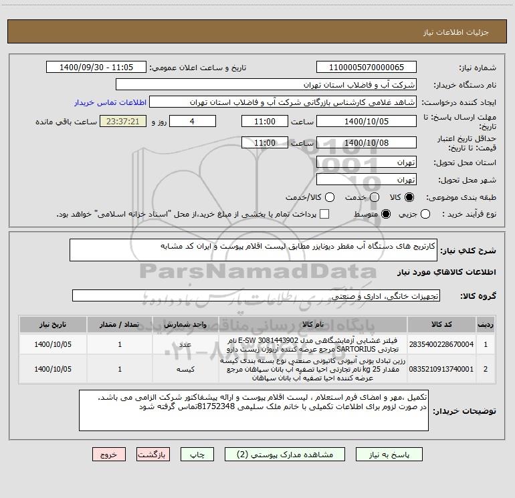
Task: Click the نام کالا column header
Action: click(x=313, y=324)
